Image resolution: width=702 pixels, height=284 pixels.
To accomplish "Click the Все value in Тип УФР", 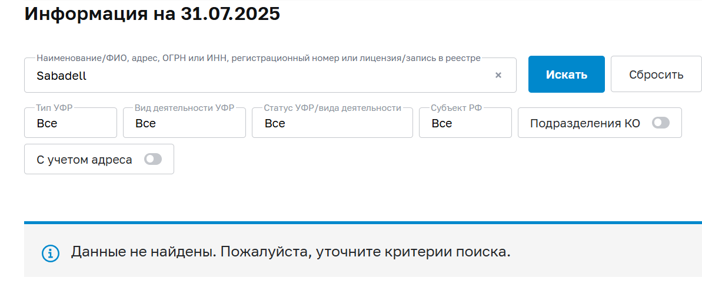I will coord(47,124).
